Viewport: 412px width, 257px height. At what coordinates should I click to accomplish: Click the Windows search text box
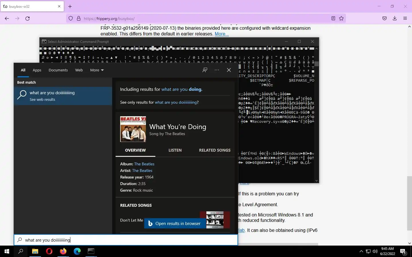click(x=126, y=240)
